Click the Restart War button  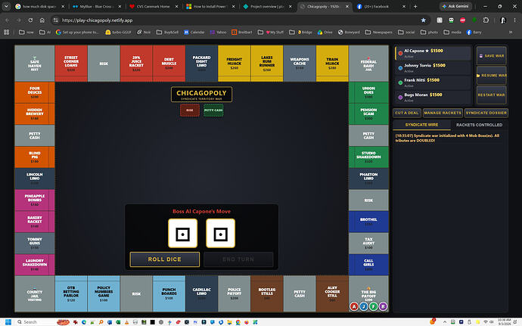point(492,95)
